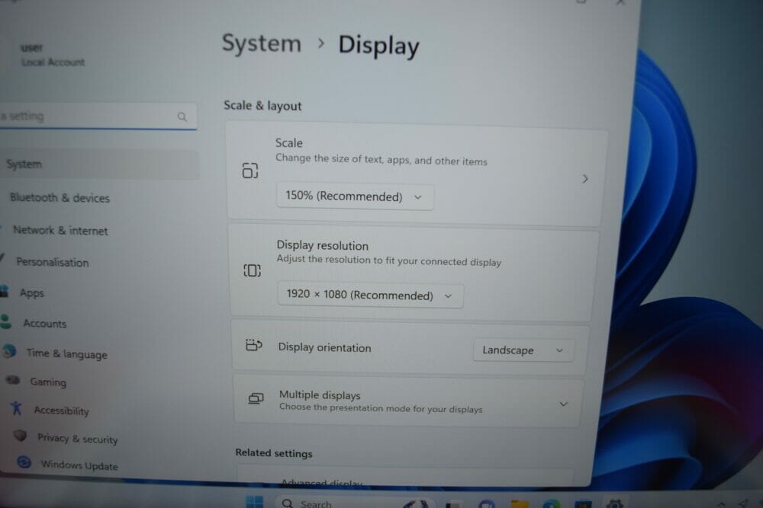
Task: Select System in the sidebar
Action: (98, 165)
